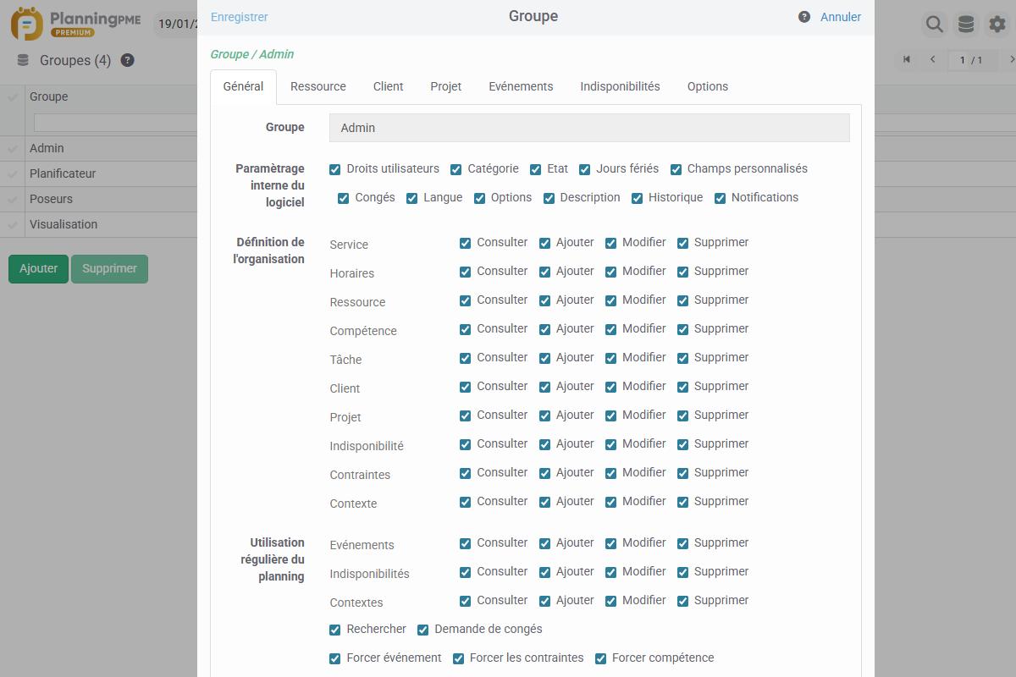
Task: Toggle Champs personnalisés checkbox
Action: [676, 169]
